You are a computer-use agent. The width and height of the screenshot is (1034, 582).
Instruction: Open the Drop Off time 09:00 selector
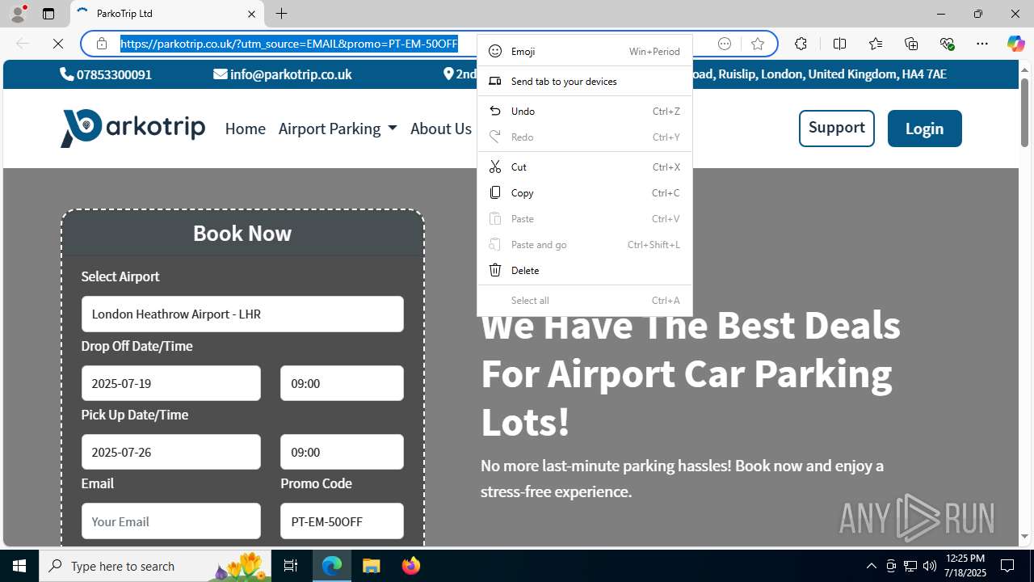click(x=342, y=383)
